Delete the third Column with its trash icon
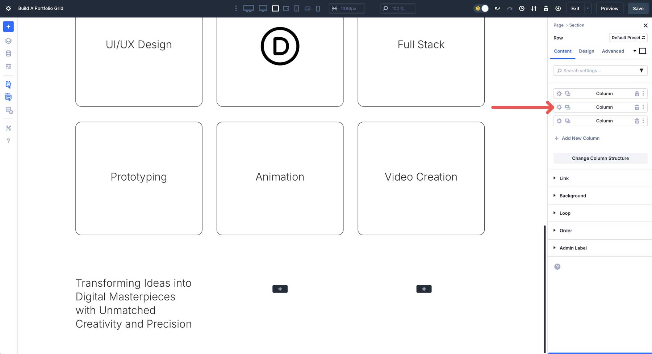Viewport: 652px width, 354px height. point(637,121)
